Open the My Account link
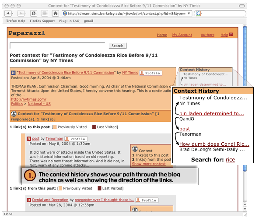The image size is (266, 218). click(x=182, y=35)
